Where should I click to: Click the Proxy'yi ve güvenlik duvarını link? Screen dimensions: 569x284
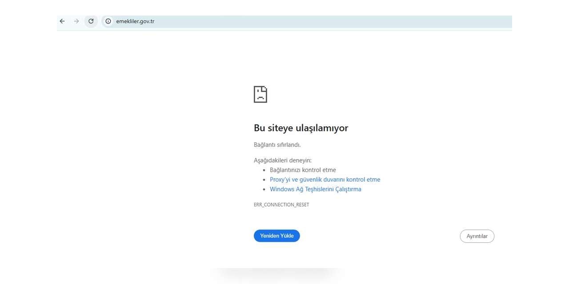[x=325, y=179]
